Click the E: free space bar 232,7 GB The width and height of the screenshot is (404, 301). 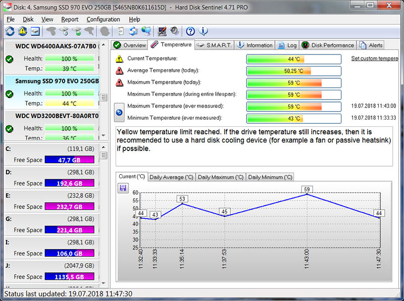[x=70, y=207]
